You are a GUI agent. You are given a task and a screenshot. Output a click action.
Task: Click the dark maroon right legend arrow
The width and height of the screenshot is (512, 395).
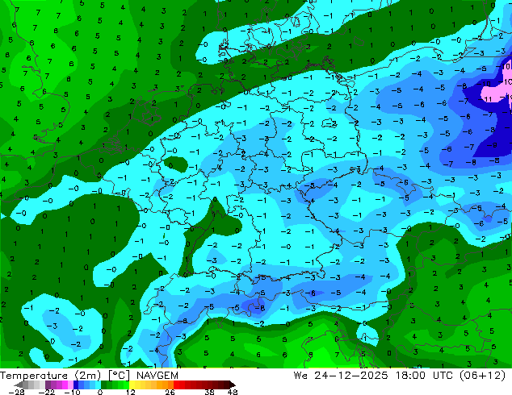point(232,385)
